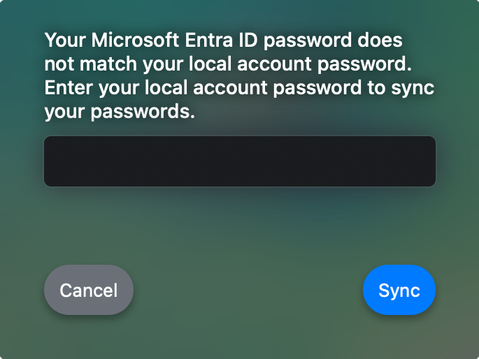479x359 pixels.
Task: Click the Cancel button
Action: (x=89, y=290)
